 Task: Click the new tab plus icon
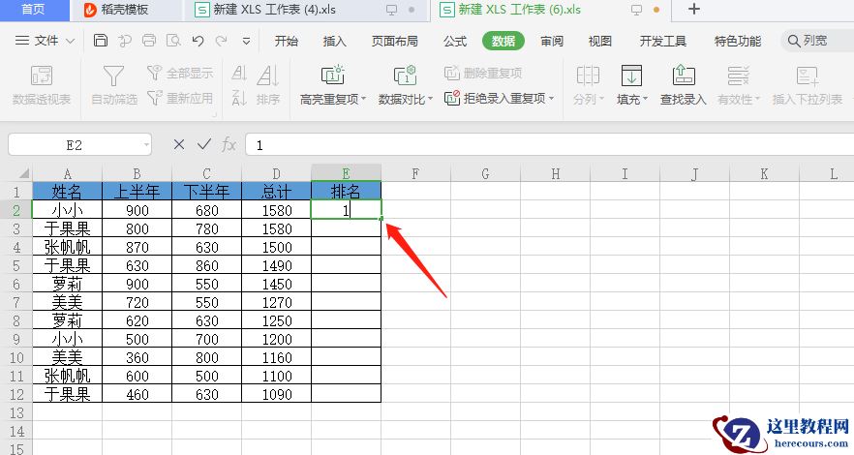click(x=694, y=10)
